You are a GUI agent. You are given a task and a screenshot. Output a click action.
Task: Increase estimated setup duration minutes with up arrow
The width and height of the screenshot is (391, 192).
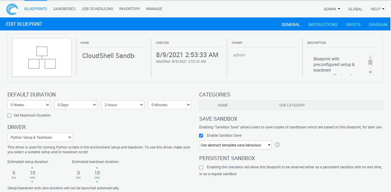(x=32, y=168)
